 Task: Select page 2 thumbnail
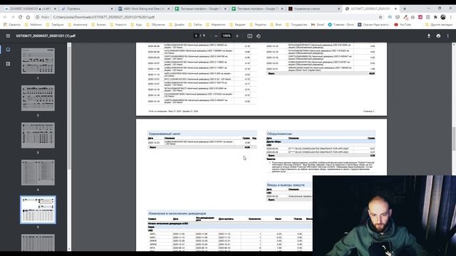click(38, 98)
